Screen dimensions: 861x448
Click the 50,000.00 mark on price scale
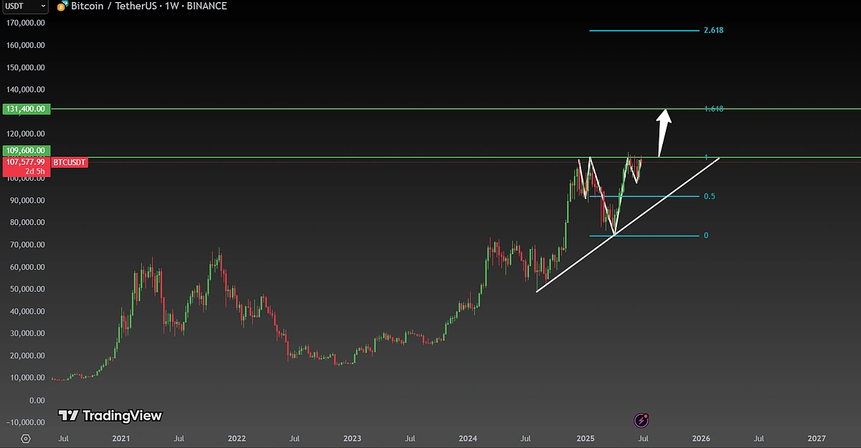25,290
